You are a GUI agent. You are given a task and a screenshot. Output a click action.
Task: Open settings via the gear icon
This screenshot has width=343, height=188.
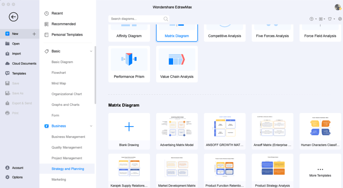click(340, 19)
